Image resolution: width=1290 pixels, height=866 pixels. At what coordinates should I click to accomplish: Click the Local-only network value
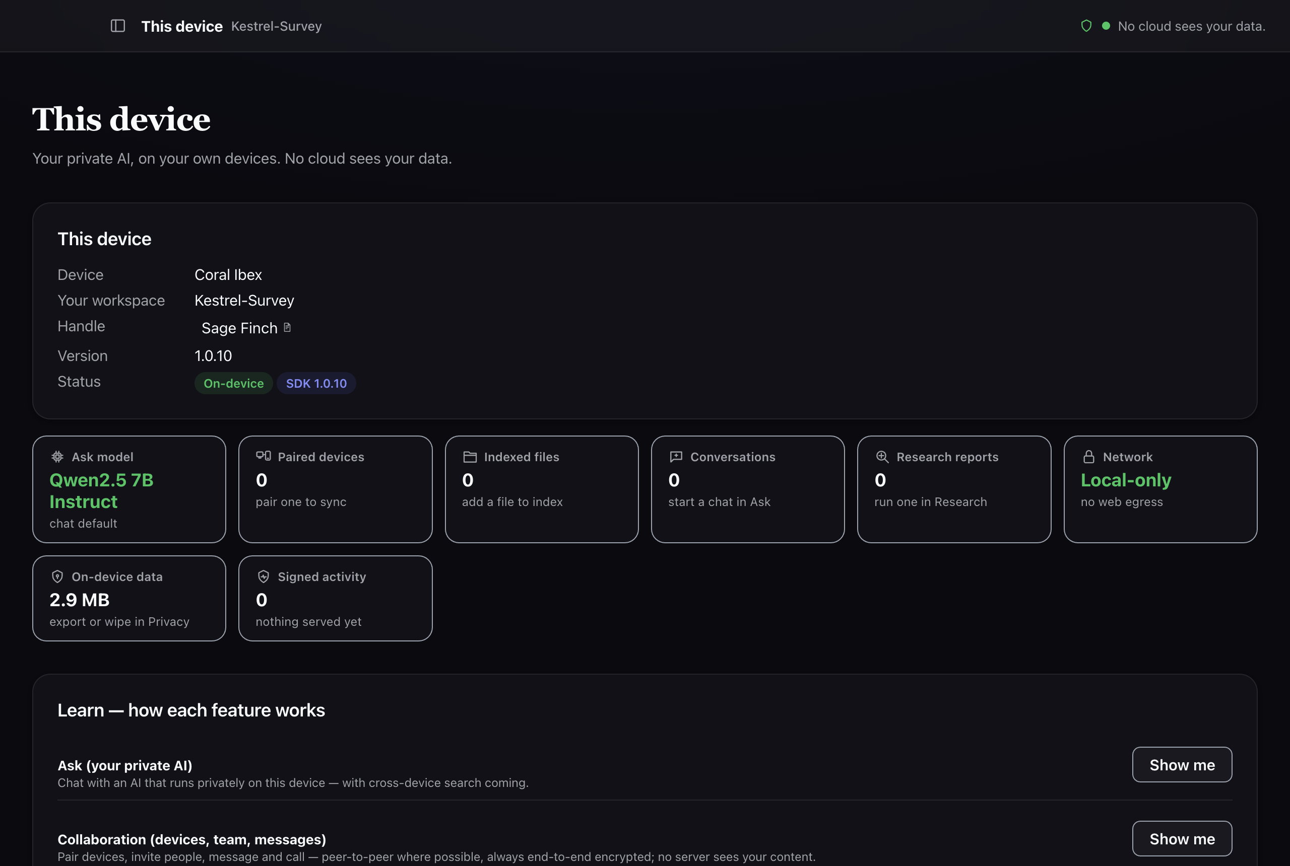pos(1126,480)
